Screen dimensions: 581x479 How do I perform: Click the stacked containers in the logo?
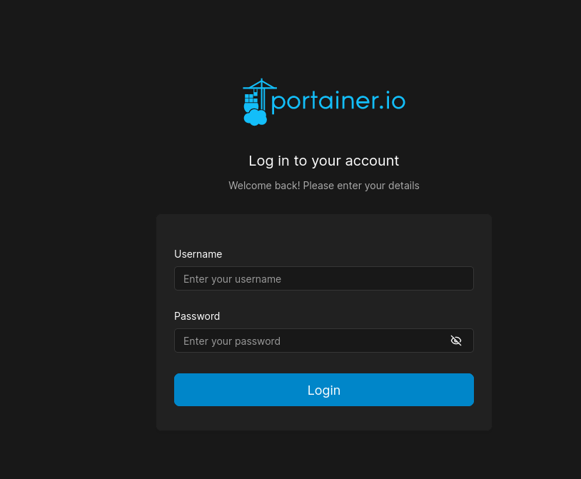click(251, 99)
